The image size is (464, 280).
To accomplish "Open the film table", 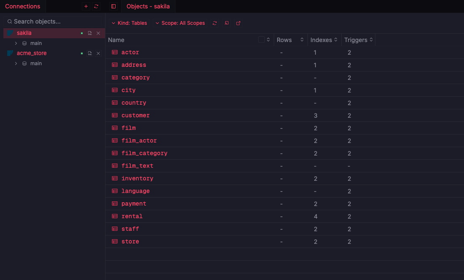I will click(x=129, y=128).
